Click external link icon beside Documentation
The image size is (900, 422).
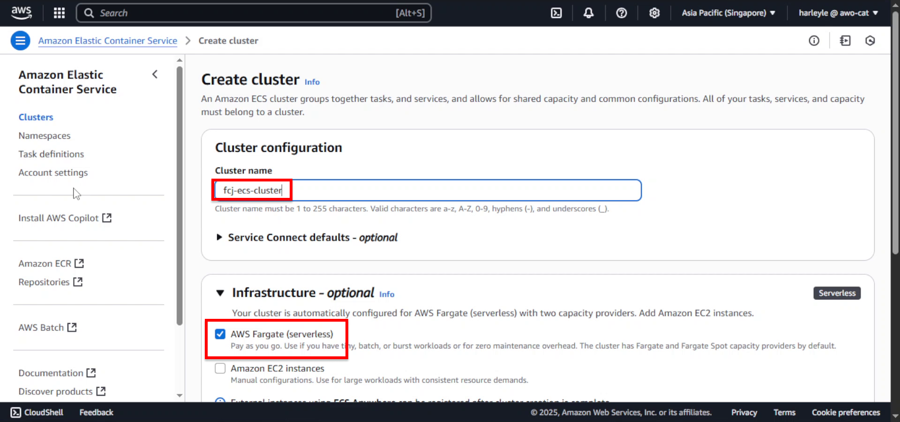(91, 373)
